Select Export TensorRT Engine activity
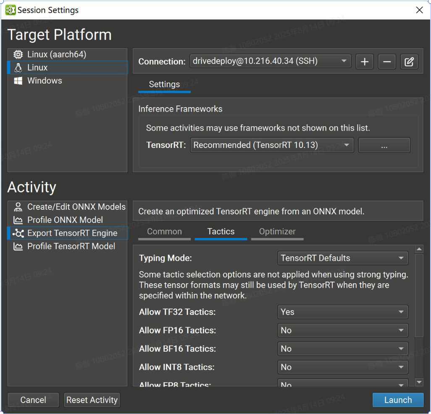Image resolution: width=431 pixels, height=414 pixels. coord(67,233)
